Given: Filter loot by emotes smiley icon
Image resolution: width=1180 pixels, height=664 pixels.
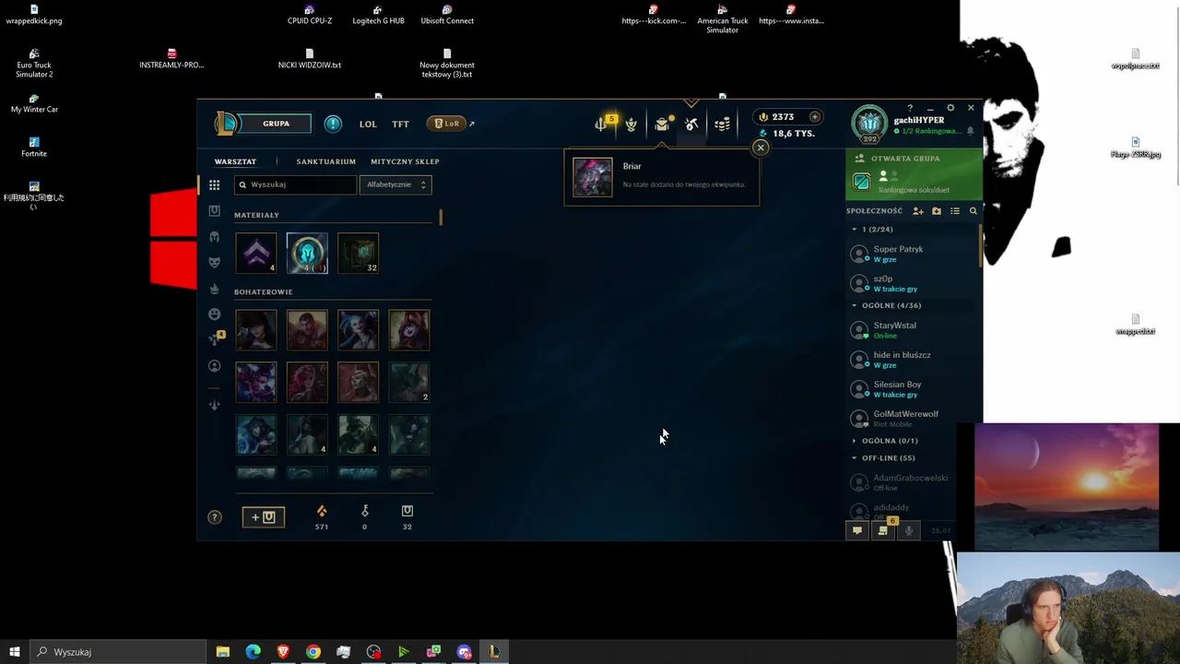Looking at the screenshot, I should point(214,314).
